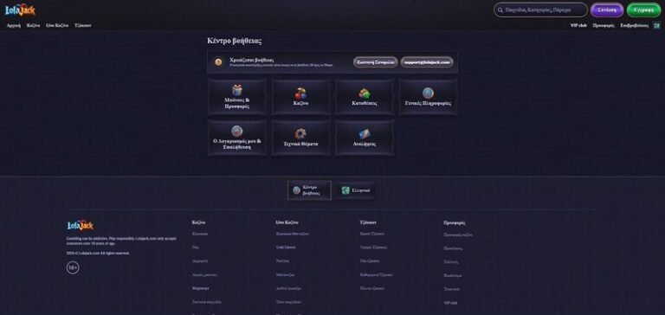Viewport: 665px width, 315px height.
Task: Click the green register button
Action: [x=643, y=10]
